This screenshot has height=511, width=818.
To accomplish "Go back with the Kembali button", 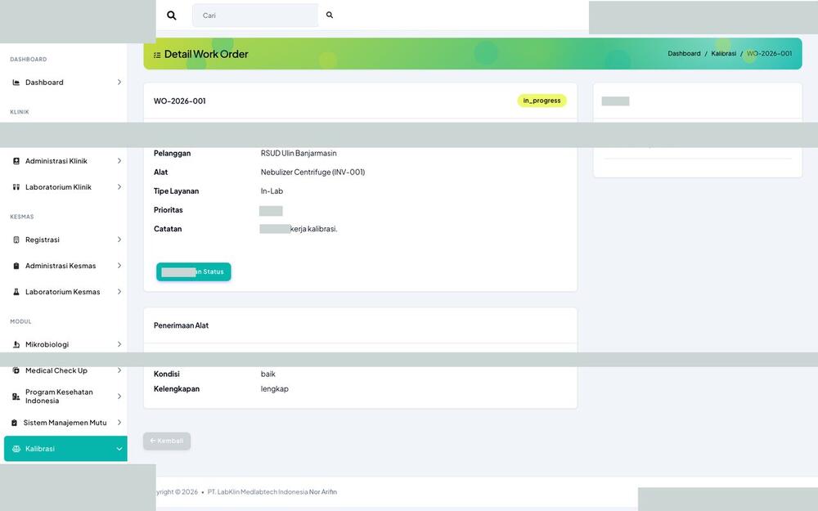I will coord(167,442).
